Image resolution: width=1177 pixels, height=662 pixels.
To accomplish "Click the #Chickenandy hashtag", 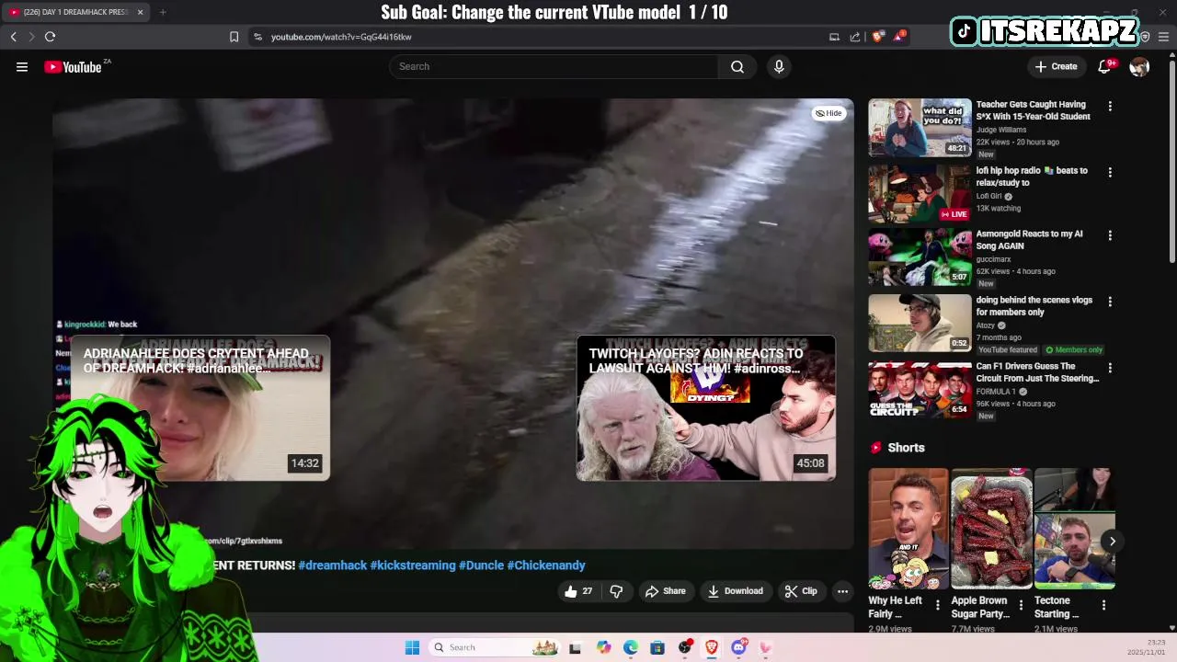I will (x=546, y=565).
